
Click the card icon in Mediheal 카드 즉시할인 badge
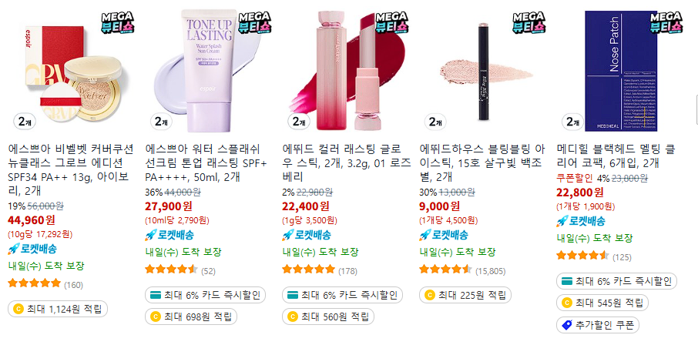tap(567, 281)
